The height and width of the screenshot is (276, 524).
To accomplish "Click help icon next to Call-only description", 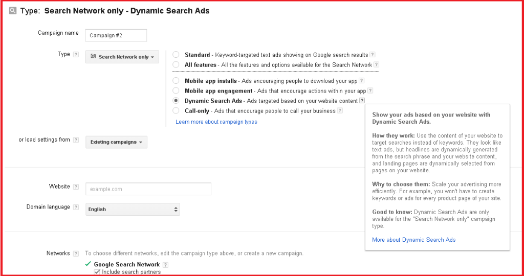I will pyautogui.click(x=340, y=111).
